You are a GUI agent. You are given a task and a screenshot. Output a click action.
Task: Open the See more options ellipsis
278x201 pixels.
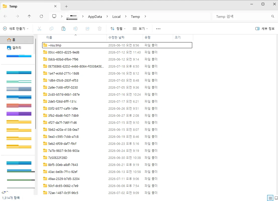point(158,29)
